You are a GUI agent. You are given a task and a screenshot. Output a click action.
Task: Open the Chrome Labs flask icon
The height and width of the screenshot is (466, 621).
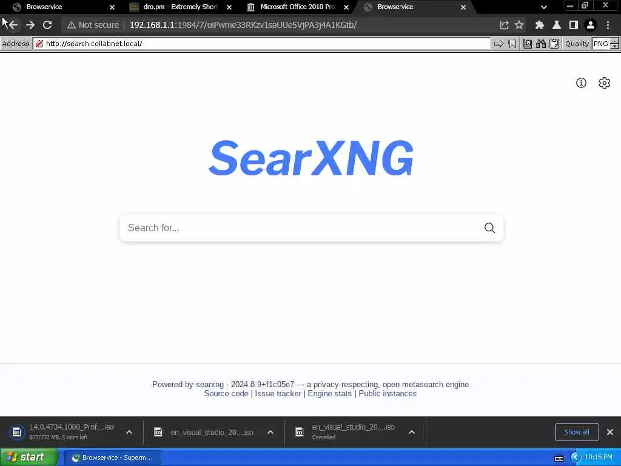tap(557, 25)
